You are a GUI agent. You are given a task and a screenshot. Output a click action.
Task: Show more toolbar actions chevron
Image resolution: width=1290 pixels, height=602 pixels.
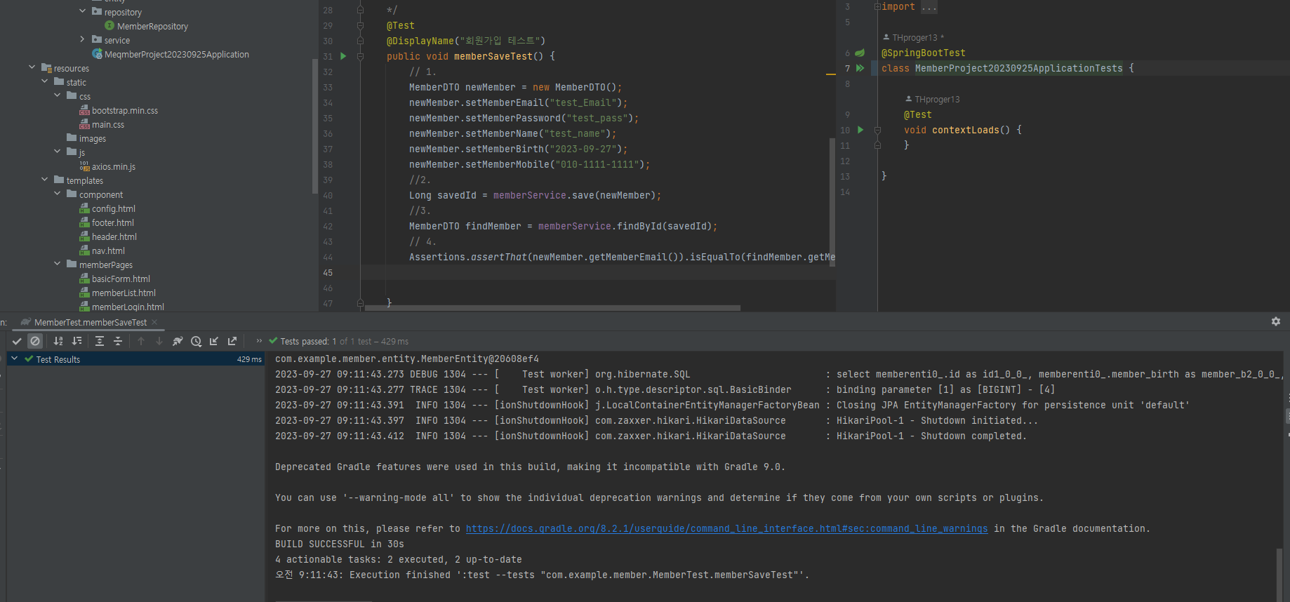click(259, 341)
